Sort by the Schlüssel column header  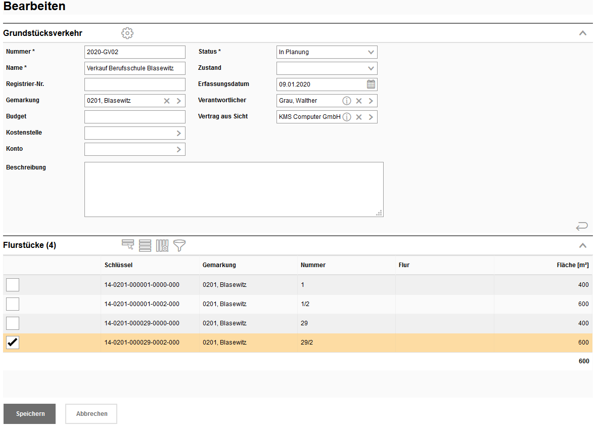(x=119, y=265)
